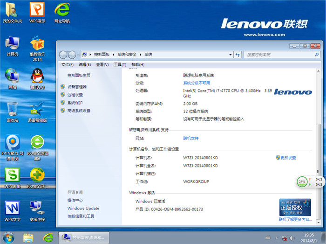Open the 回收站 recycle bin icon
Viewport: 326px width, 244px height.
coord(12,110)
